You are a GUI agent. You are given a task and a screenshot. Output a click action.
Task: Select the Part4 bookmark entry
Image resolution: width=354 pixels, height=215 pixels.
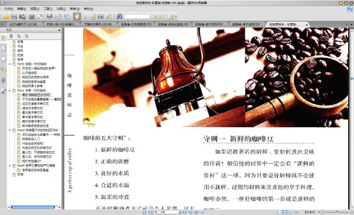click(36, 166)
